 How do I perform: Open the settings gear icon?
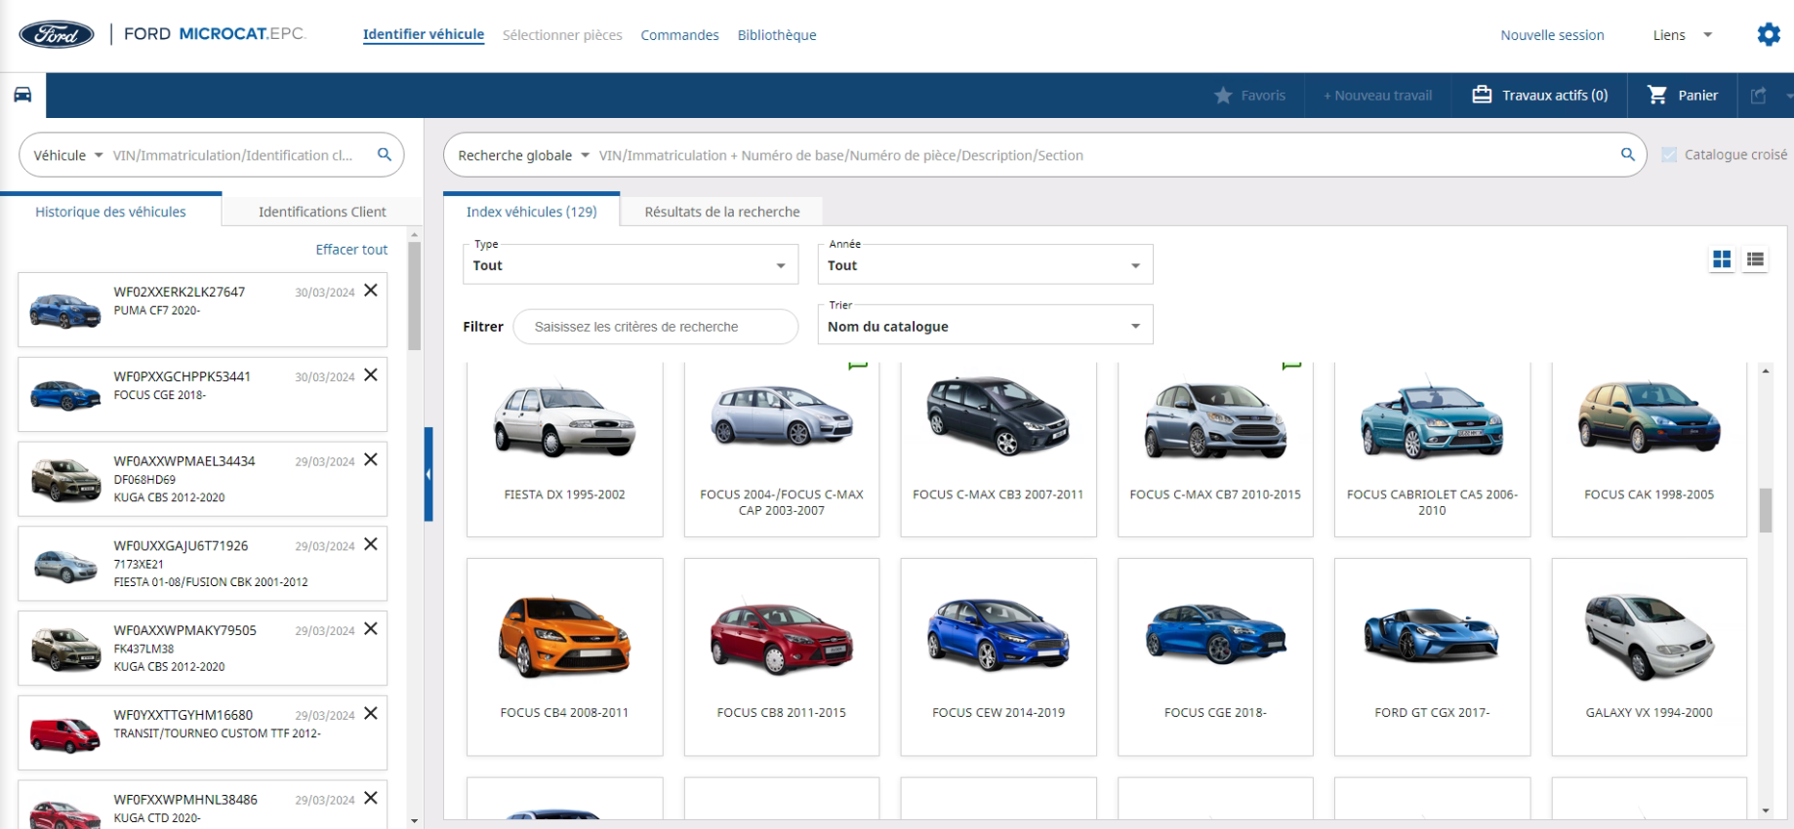(x=1769, y=35)
